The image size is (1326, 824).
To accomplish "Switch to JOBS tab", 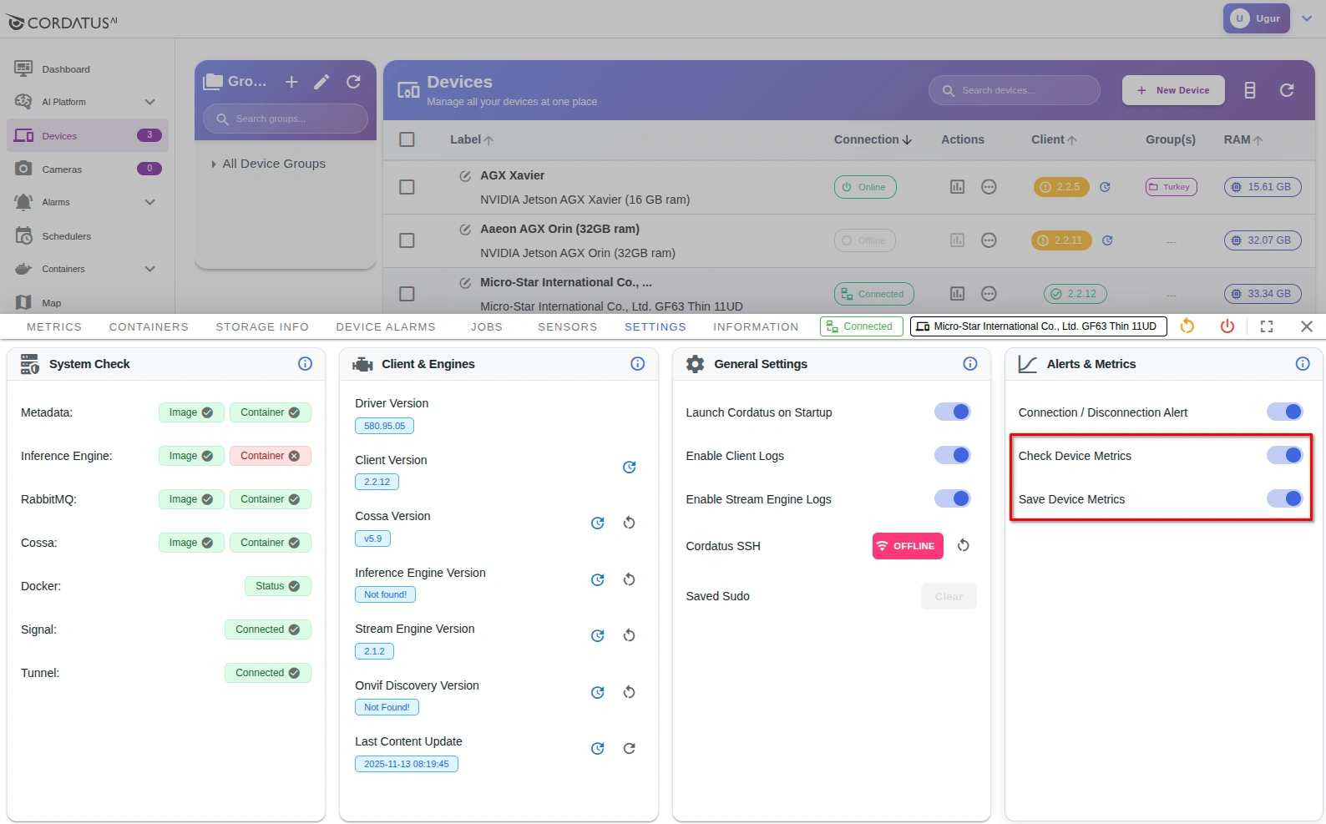I will pyautogui.click(x=487, y=327).
